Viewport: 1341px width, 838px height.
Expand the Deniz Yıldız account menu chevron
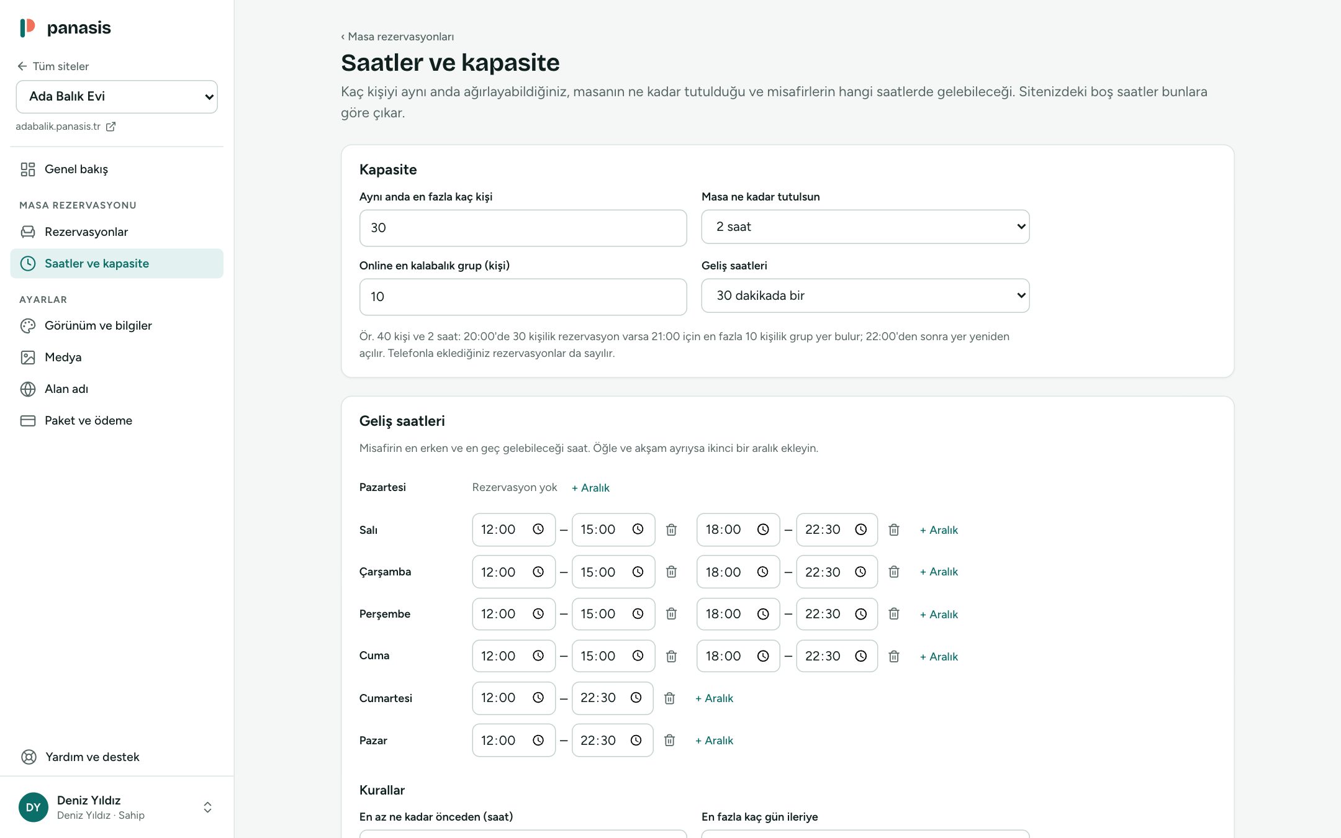coord(207,807)
